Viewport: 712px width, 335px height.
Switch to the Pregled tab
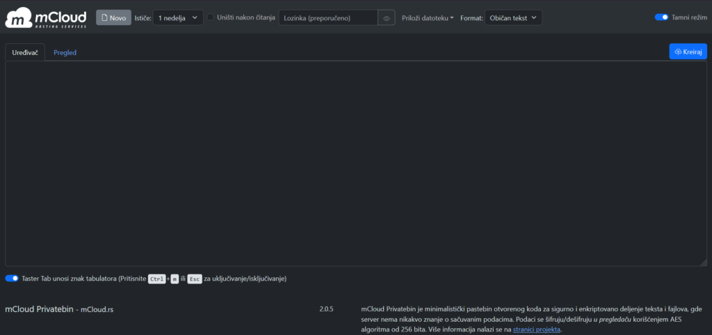65,52
